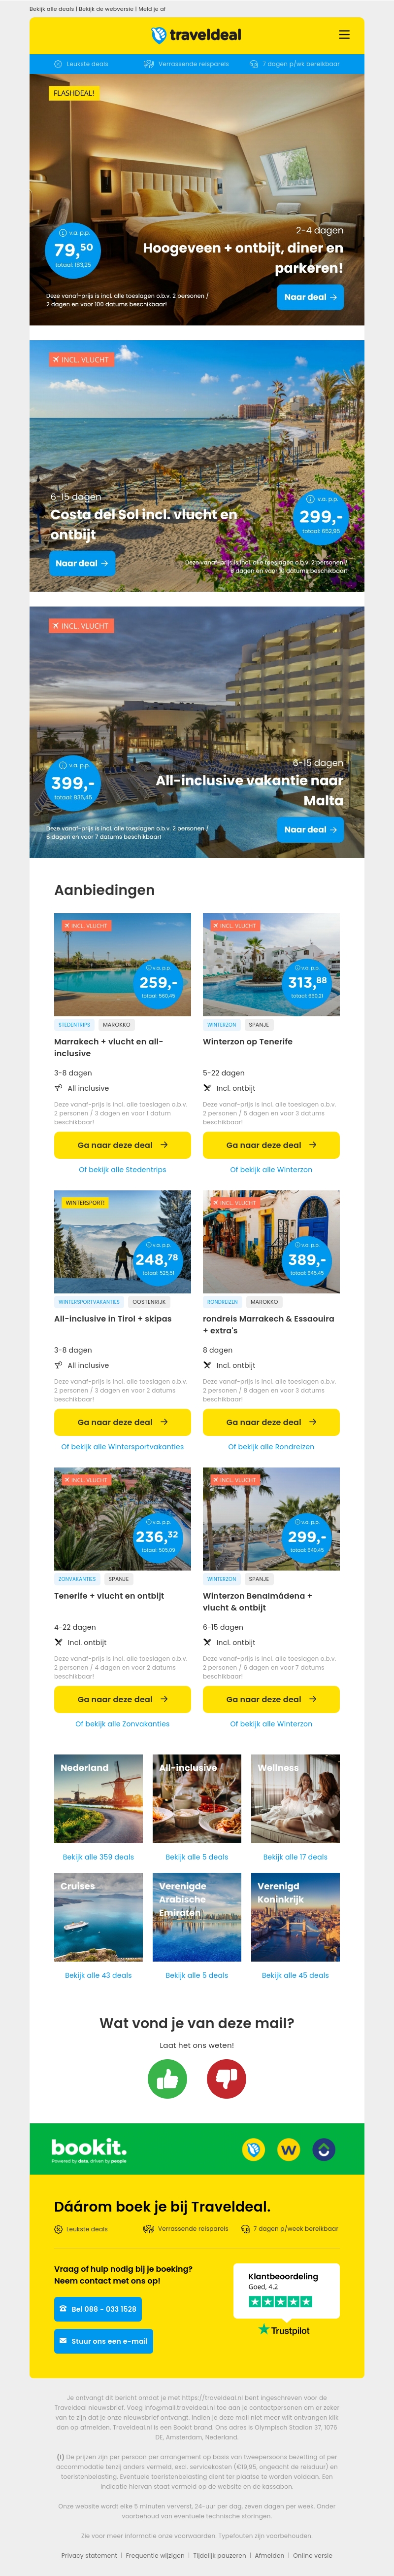Image resolution: width=394 pixels, height=2576 pixels.
Task: Click 'Bekijk alle 17 deals' Wellness link
Action: pyautogui.click(x=295, y=1857)
